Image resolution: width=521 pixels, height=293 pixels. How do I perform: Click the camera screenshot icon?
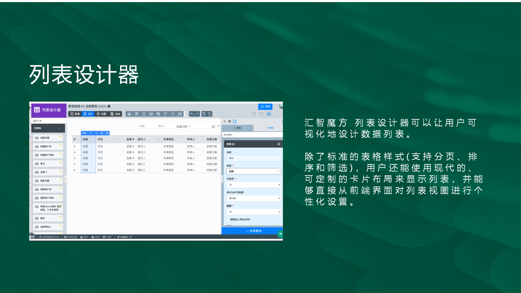tap(180, 114)
